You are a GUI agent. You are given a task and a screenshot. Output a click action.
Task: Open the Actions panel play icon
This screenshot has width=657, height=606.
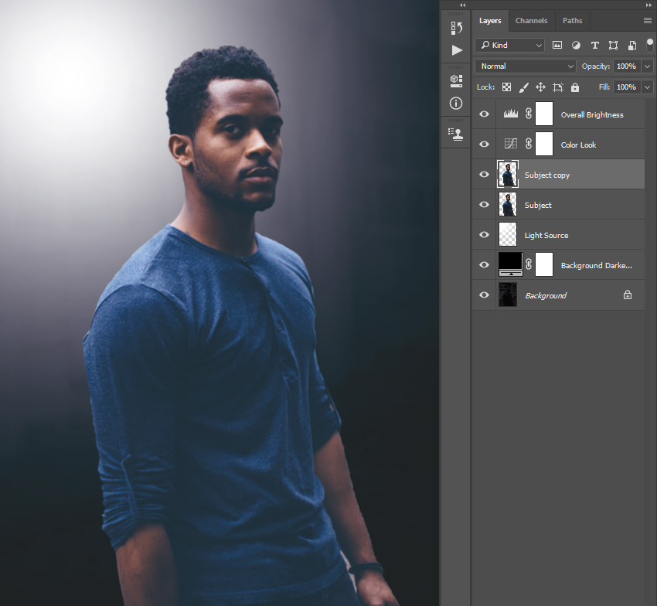tap(456, 50)
